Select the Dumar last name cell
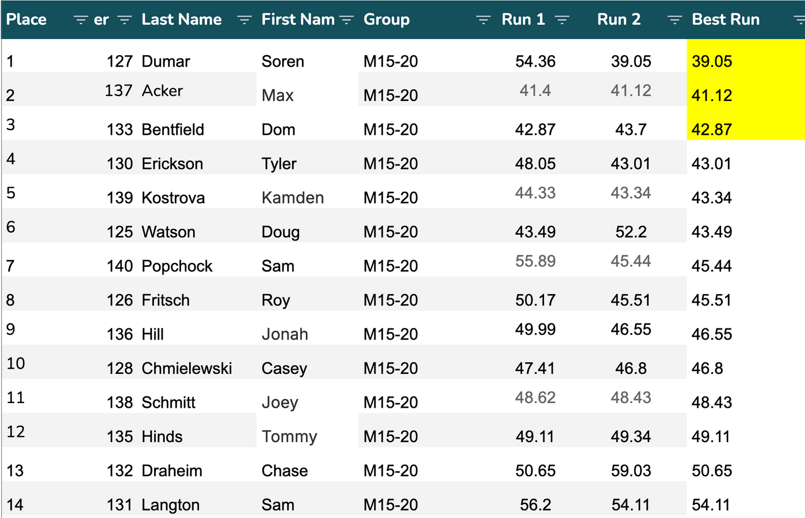The width and height of the screenshot is (805, 518). [166, 61]
